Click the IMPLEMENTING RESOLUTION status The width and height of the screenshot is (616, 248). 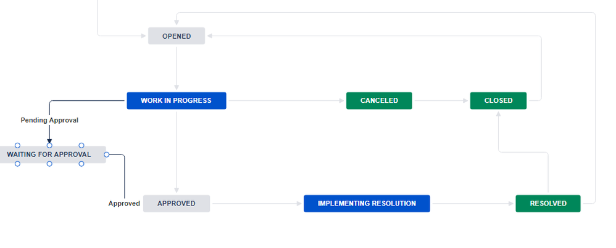tap(367, 204)
